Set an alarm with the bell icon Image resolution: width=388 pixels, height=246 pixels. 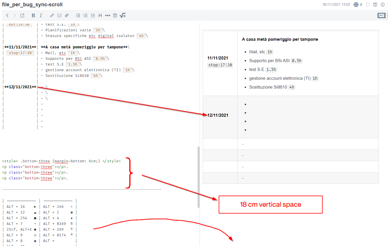click(x=367, y=5)
